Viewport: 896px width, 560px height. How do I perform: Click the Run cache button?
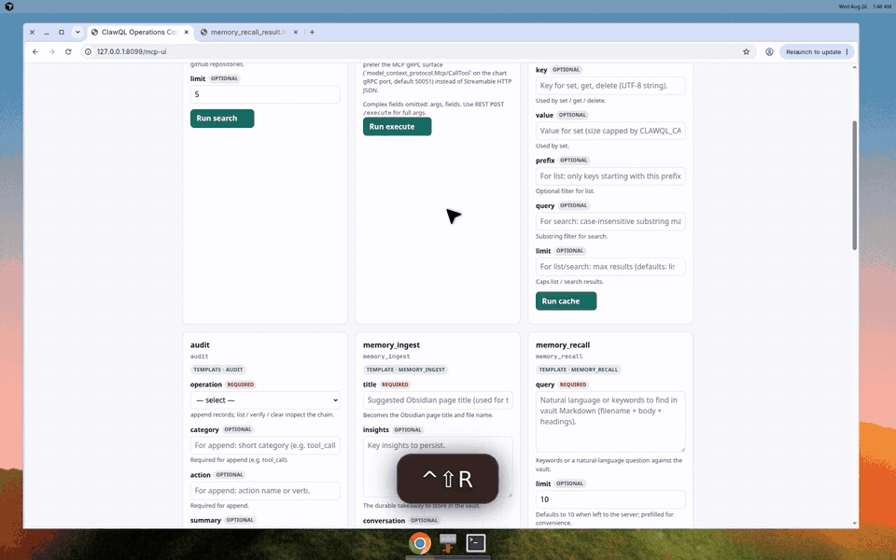point(566,301)
